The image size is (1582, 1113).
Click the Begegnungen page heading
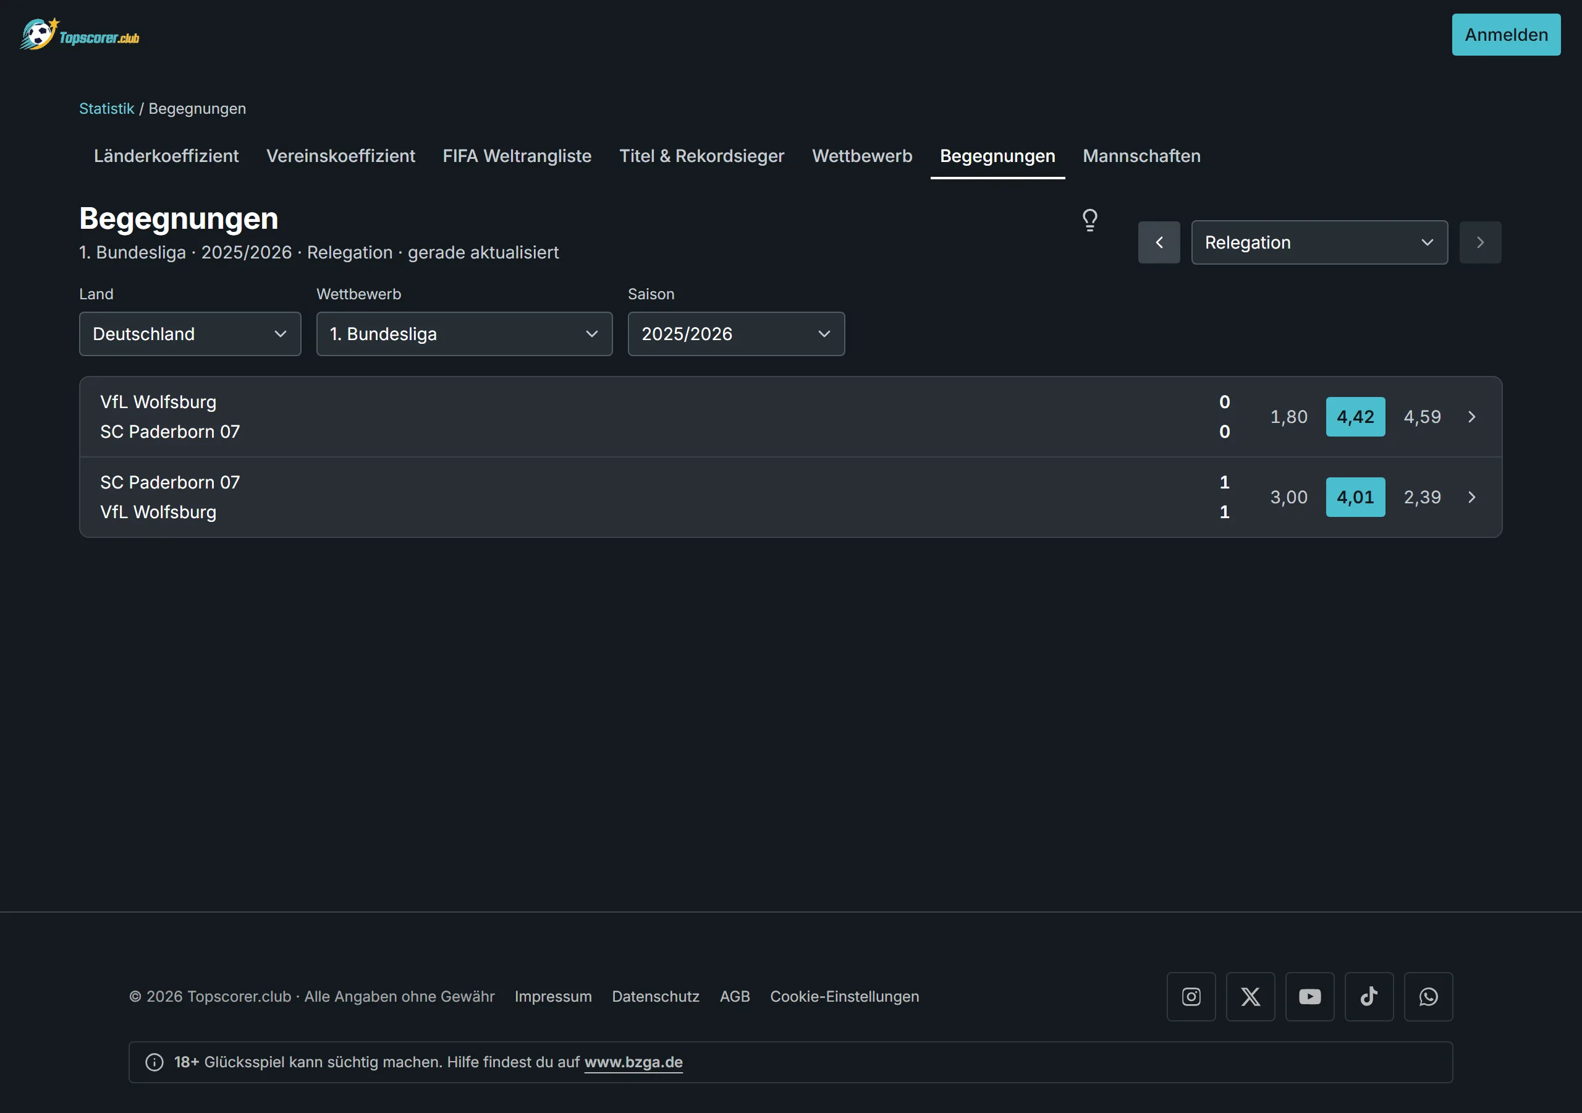tap(179, 219)
